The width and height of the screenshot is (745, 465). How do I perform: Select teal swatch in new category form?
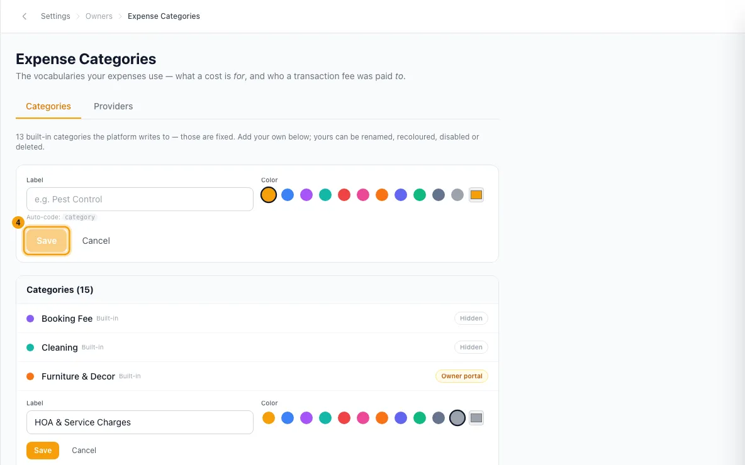coord(325,195)
